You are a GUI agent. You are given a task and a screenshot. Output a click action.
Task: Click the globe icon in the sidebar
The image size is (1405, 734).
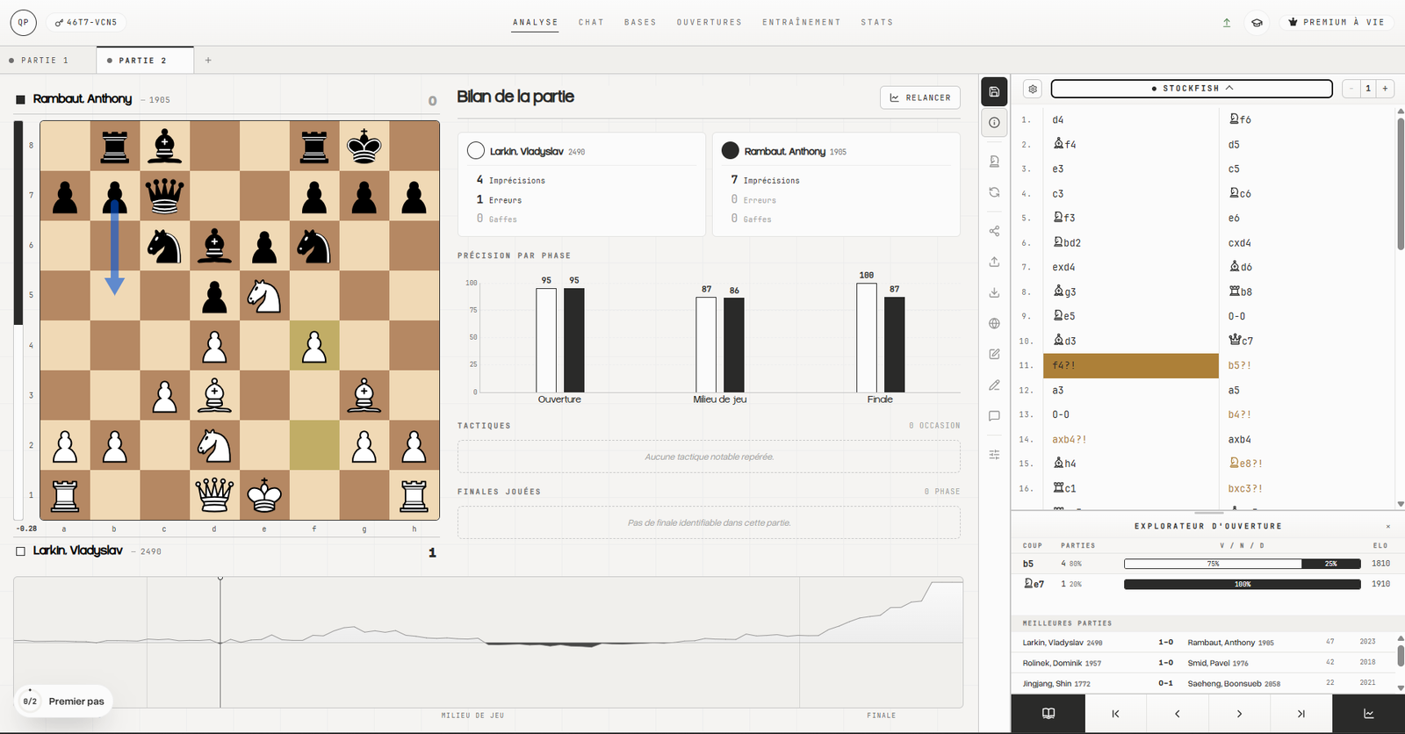(x=994, y=323)
